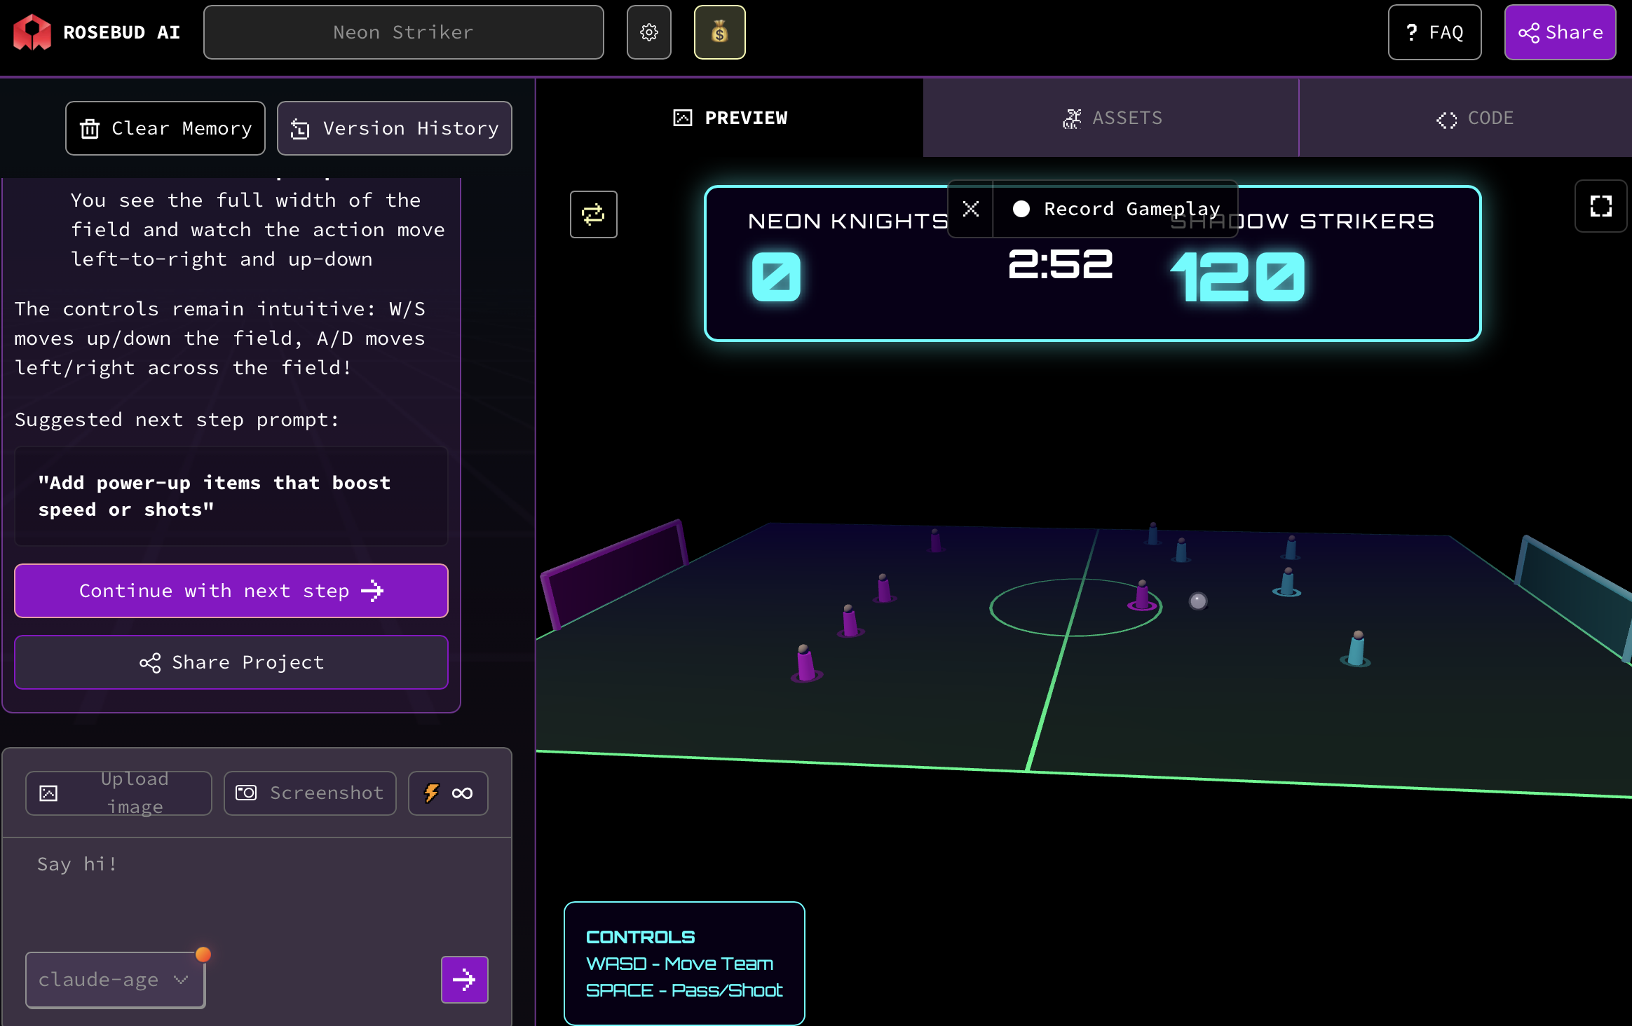Click the Upload image button

pos(118,793)
